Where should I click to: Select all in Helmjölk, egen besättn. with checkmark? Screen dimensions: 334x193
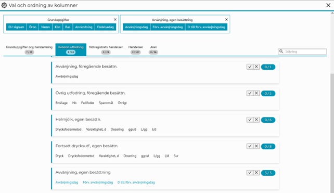click(250, 120)
